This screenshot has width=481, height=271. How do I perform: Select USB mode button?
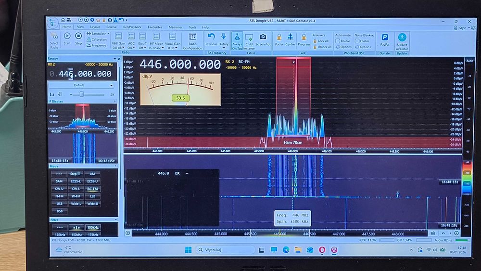[59, 204]
